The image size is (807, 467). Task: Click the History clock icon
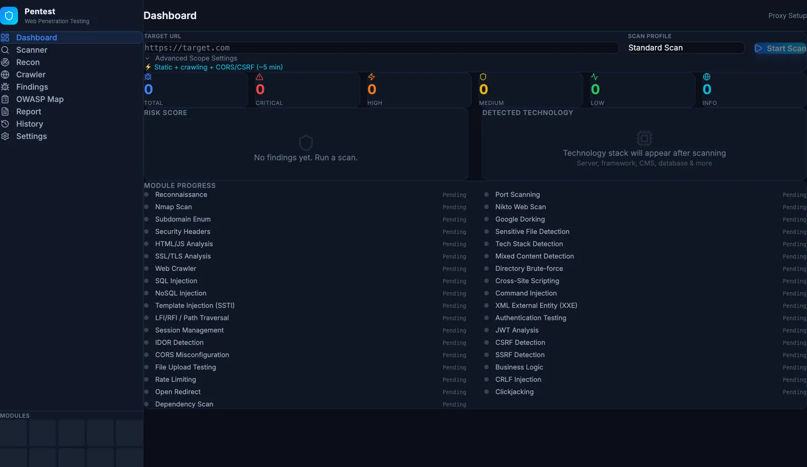coord(5,124)
